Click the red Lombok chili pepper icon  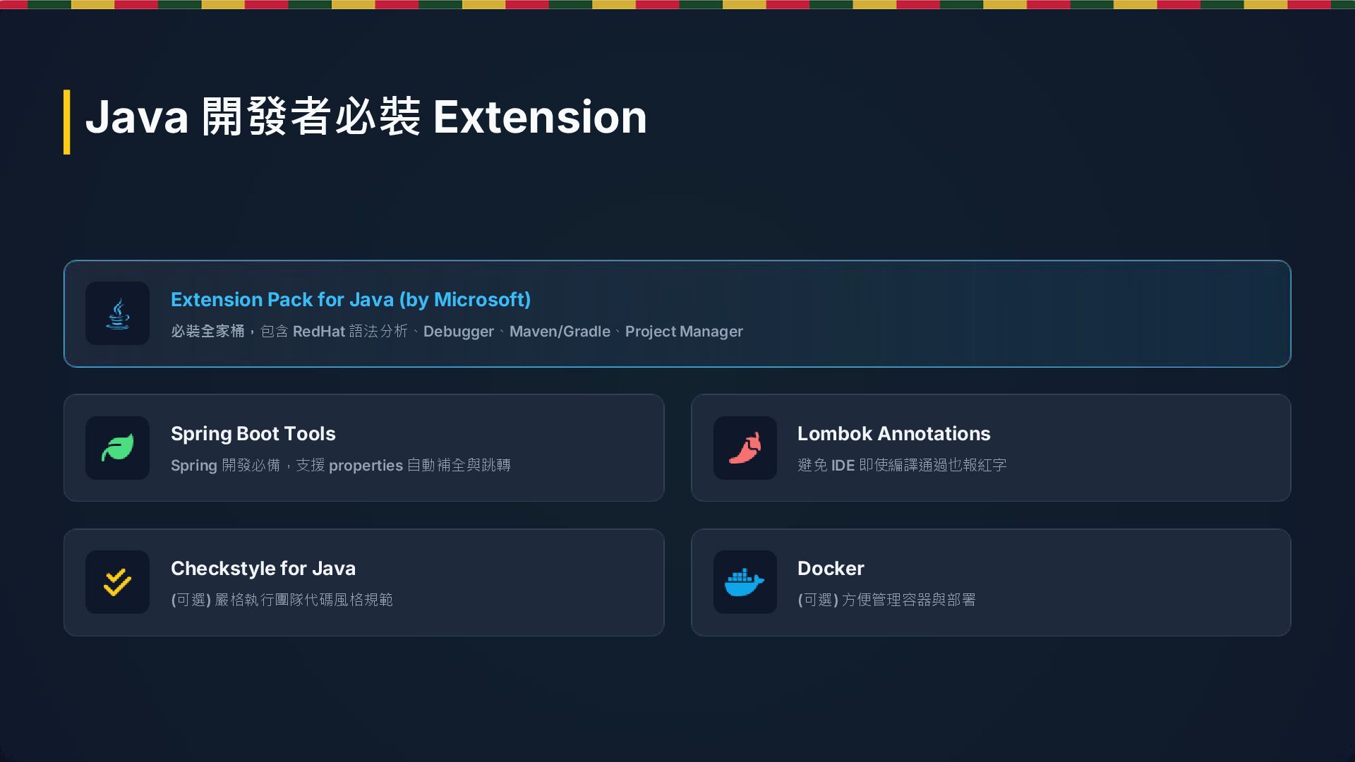745,448
